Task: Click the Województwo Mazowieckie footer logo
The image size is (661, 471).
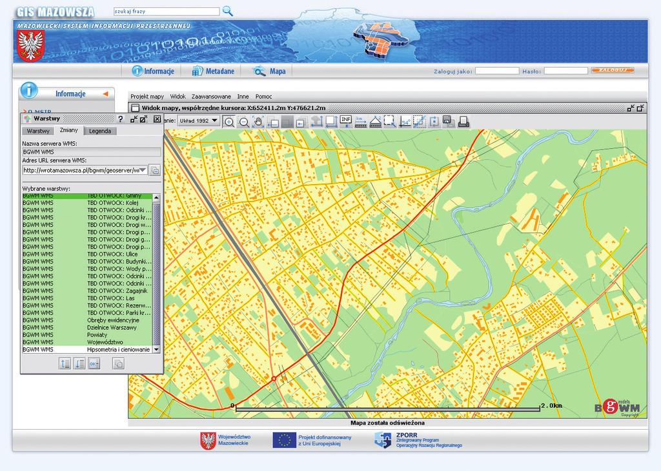Action: click(x=225, y=440)
